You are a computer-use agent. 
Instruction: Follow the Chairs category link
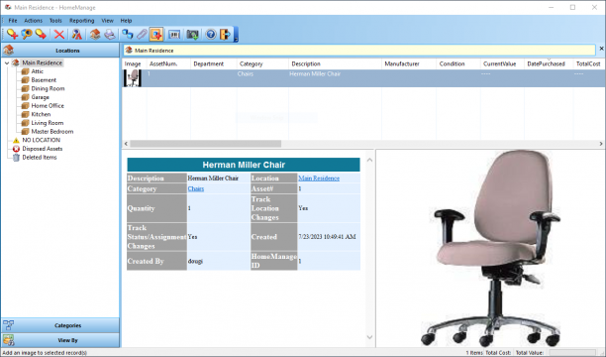[x=195, y=188]
